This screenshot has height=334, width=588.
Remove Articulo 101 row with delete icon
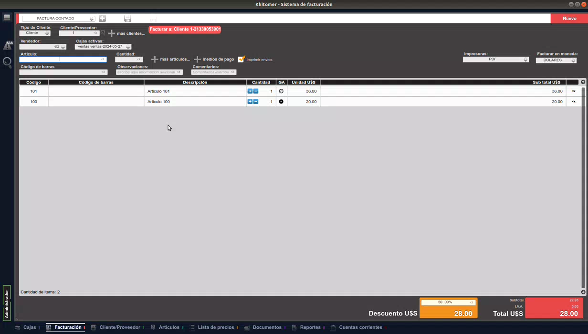tap(574, 91)
